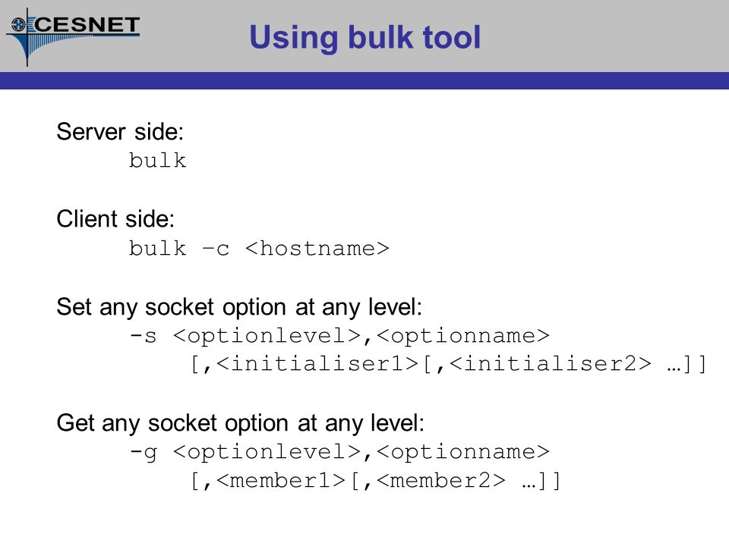This screenshot has width=729, height=546.
Task: Click the 'bulk -c <hostname>' command
Action: pos(259,248)
